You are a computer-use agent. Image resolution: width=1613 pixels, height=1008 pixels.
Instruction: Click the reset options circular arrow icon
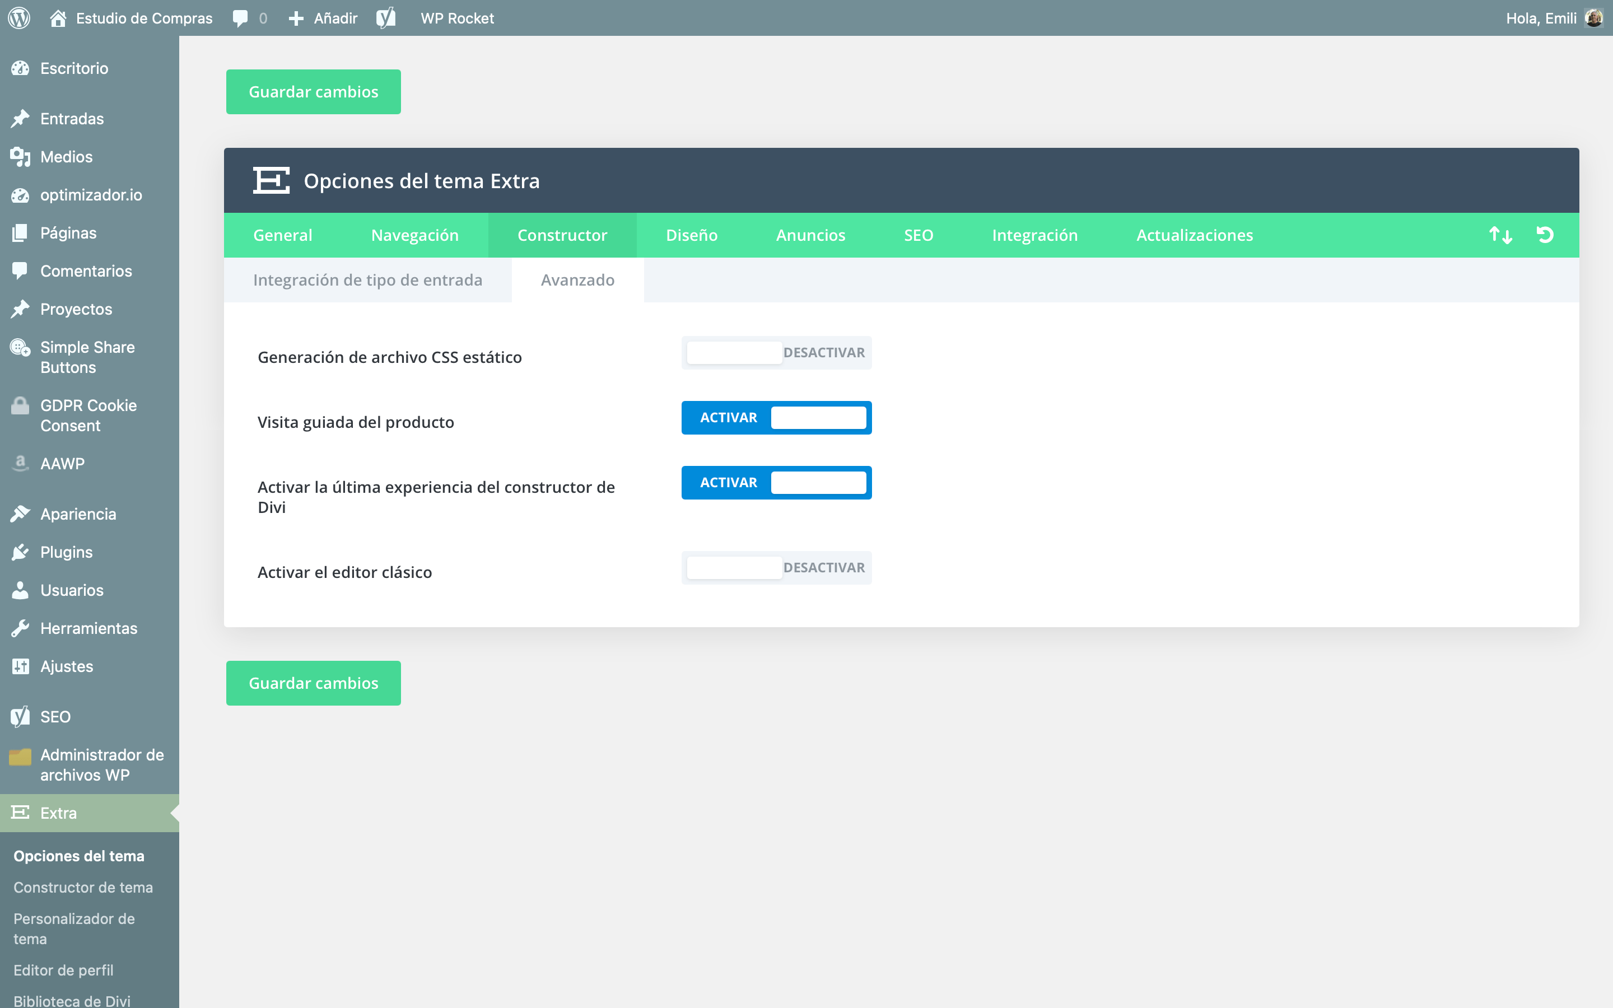(x=1545, y=235)
